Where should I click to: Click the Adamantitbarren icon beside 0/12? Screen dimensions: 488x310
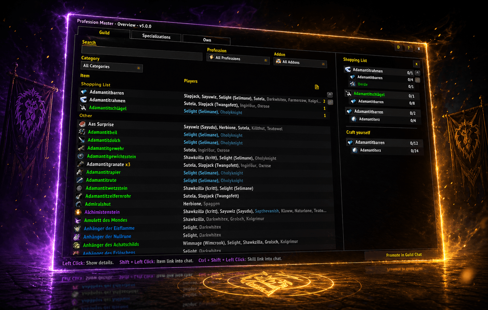click(x=350, y=142)
